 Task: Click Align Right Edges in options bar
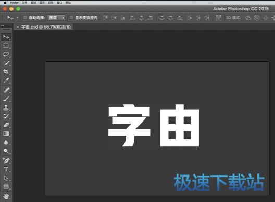pyautogui.click(x=150, y=18)
